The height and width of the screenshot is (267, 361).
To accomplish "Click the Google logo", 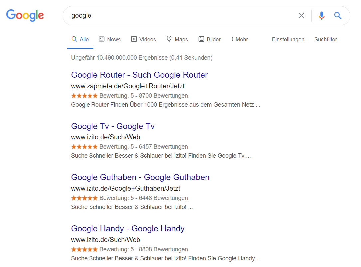I will [25, 15].
